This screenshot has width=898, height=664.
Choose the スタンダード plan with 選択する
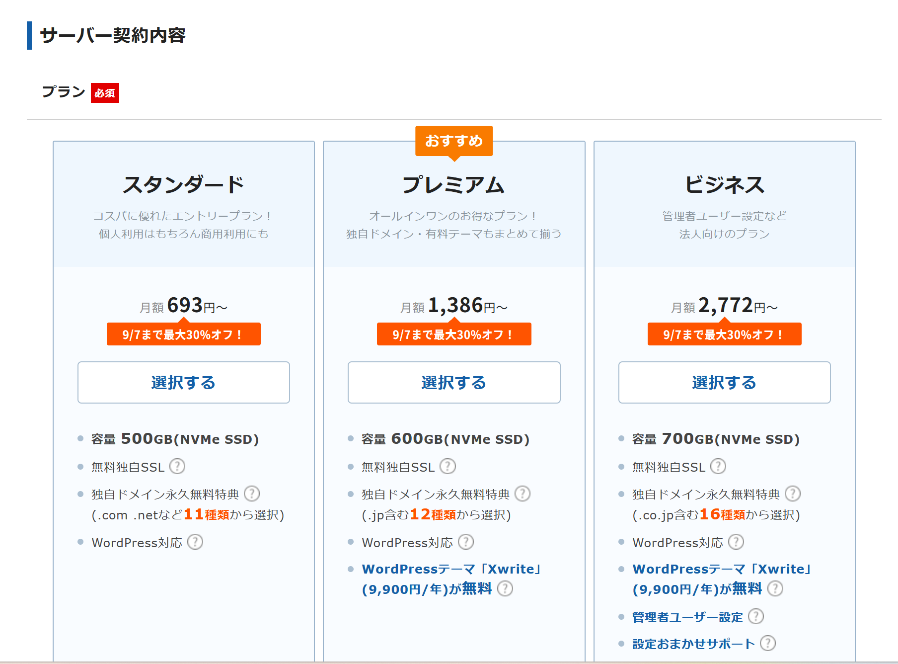184,382
